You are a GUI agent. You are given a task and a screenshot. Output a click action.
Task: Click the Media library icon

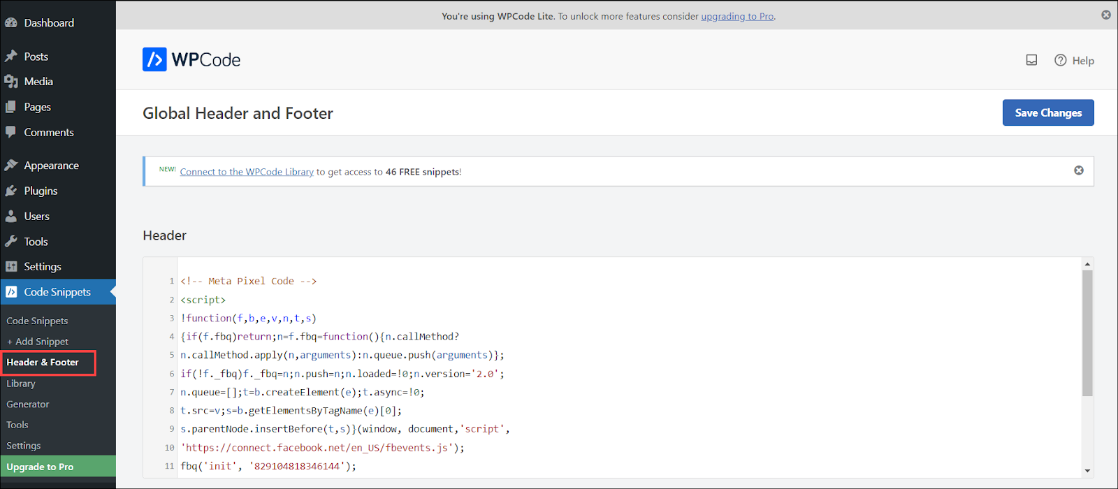click(11, 82)
